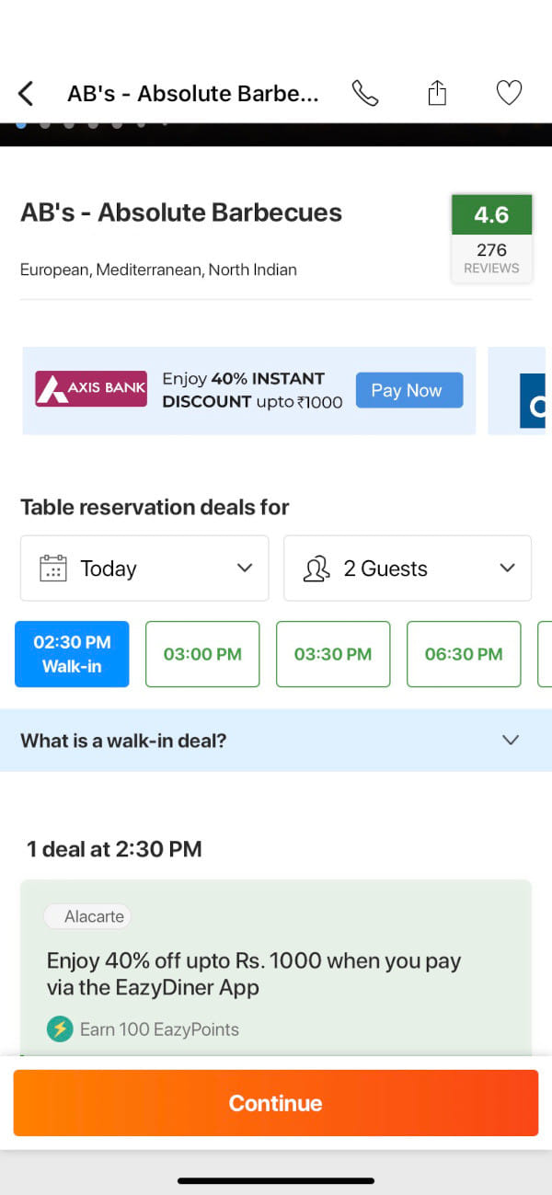Expand What is a walk-in deal
This screenshot has width=552, height=1195.
coord(276,741)
